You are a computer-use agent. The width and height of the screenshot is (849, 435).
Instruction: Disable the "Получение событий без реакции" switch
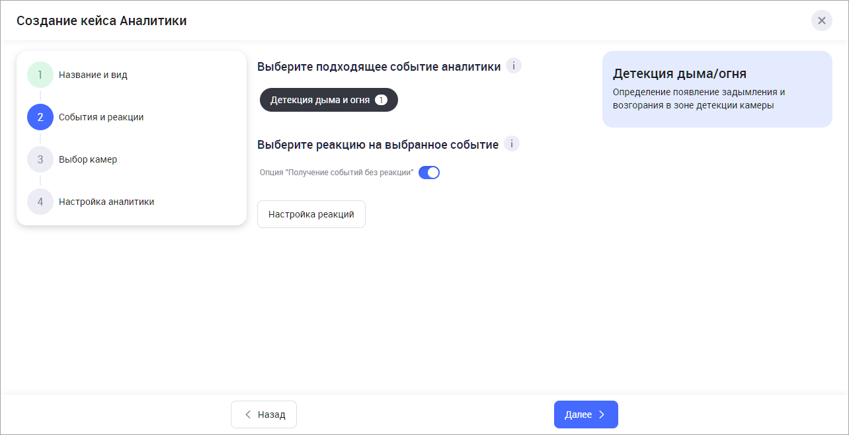429,173
